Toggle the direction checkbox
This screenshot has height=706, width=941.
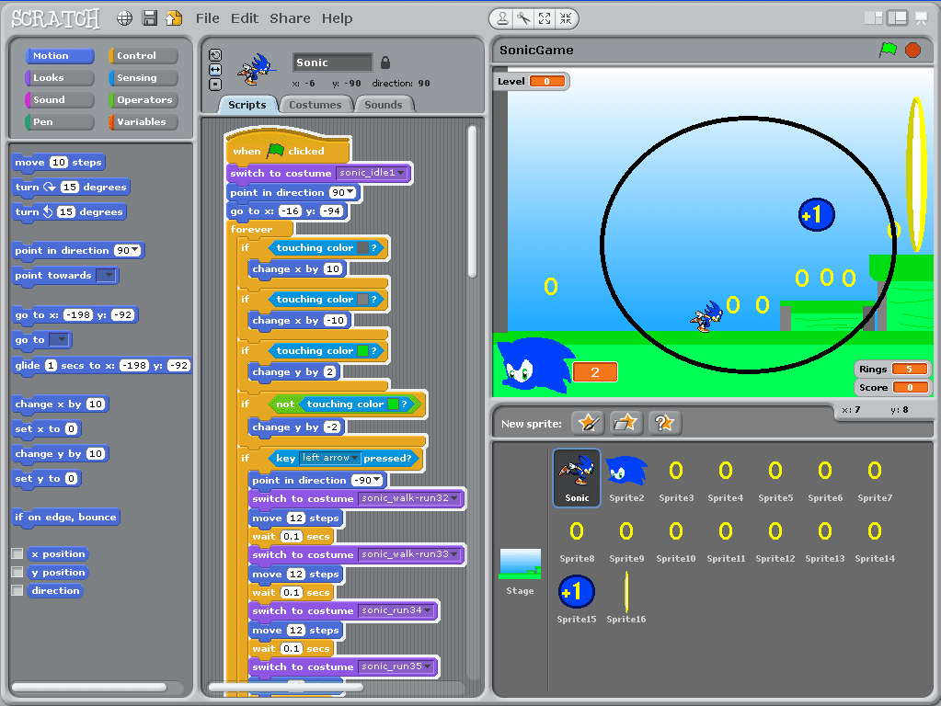(x=17, y=591)
